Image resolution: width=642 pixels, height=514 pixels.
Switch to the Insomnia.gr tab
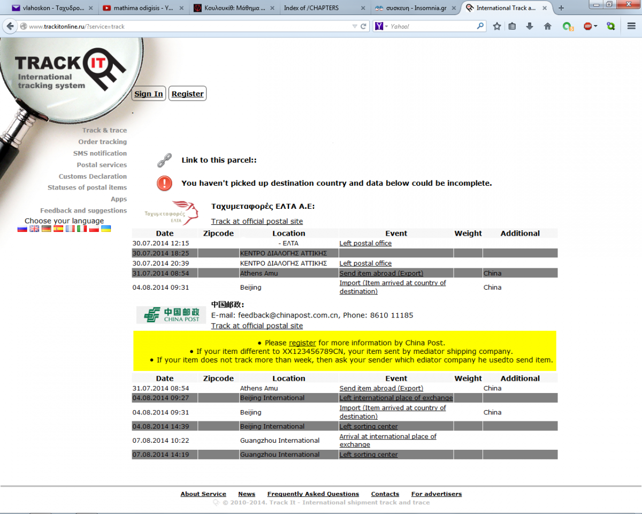click(415, 8)
